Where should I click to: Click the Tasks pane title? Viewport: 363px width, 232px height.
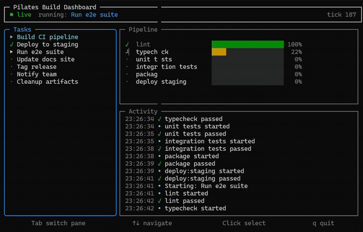pyautogui.click(x=22, y=29)
